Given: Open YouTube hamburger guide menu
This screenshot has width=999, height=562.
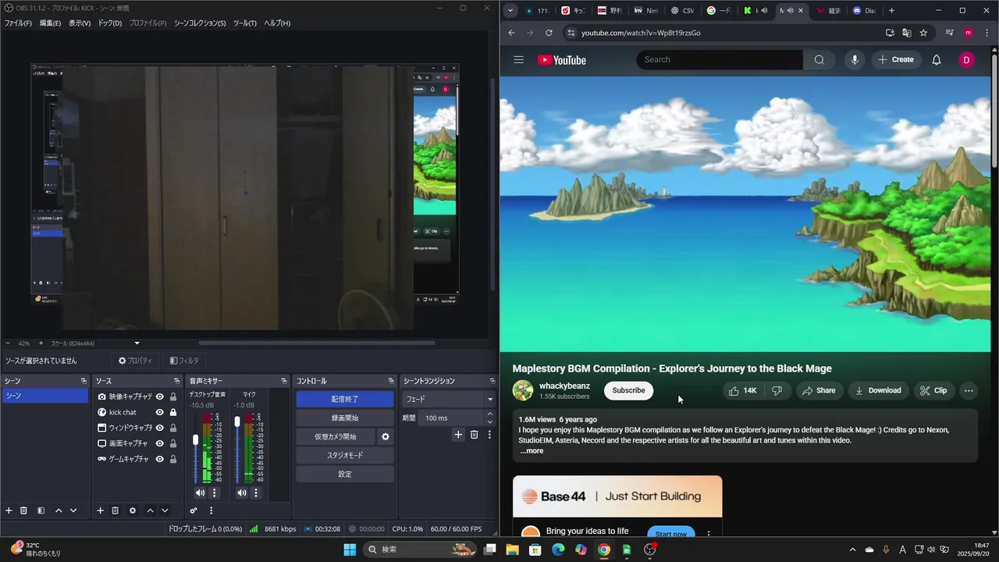Looking at the screenshot, I should tap(518, 60).
